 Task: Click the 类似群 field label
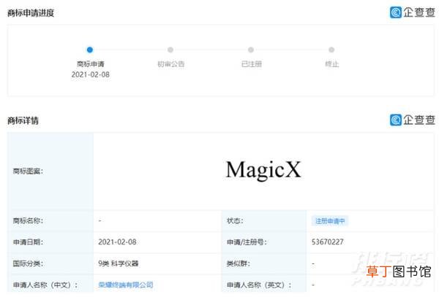click(x=239, y=263)
